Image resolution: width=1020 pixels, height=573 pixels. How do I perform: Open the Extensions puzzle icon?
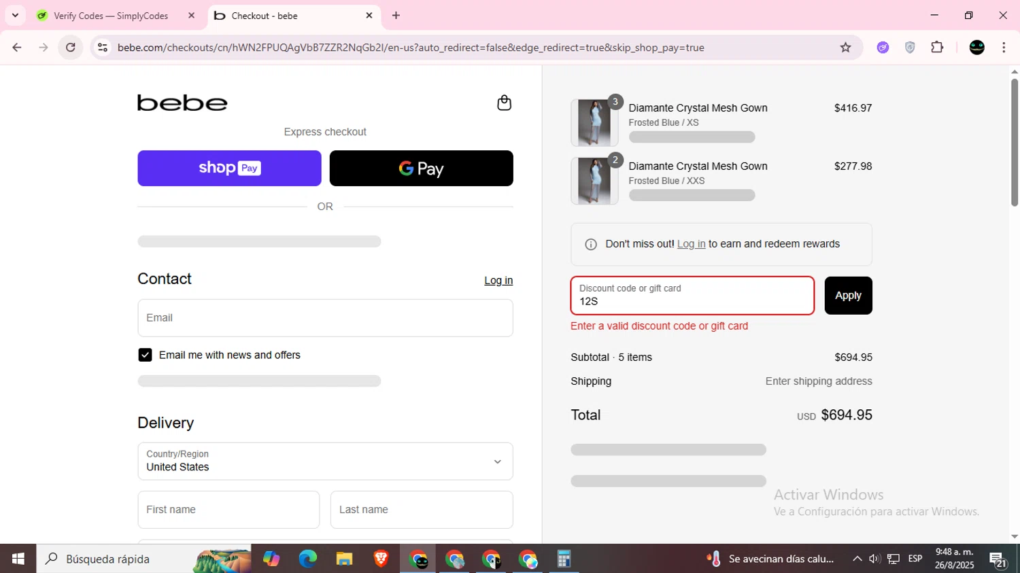tap(937, 48)
